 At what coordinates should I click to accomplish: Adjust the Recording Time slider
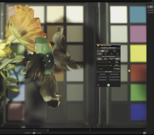[102, 69]
